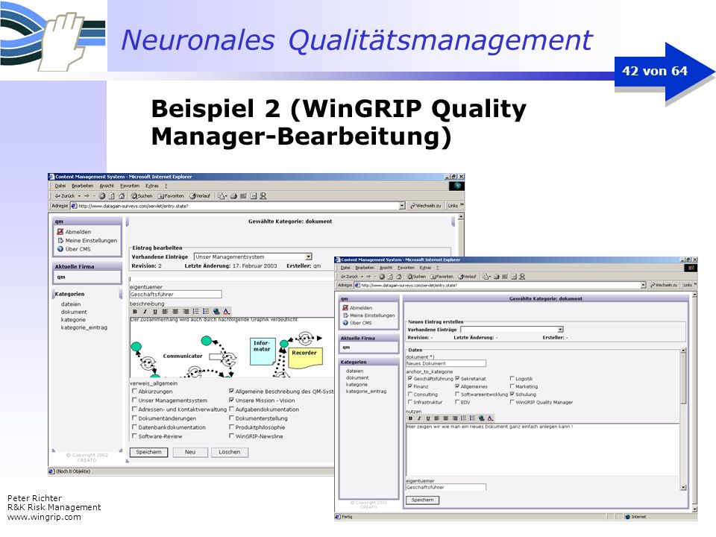Click Zurück back arrow in front browser window
This screenshot has width=716, height=537.
(x=349, y=277)
